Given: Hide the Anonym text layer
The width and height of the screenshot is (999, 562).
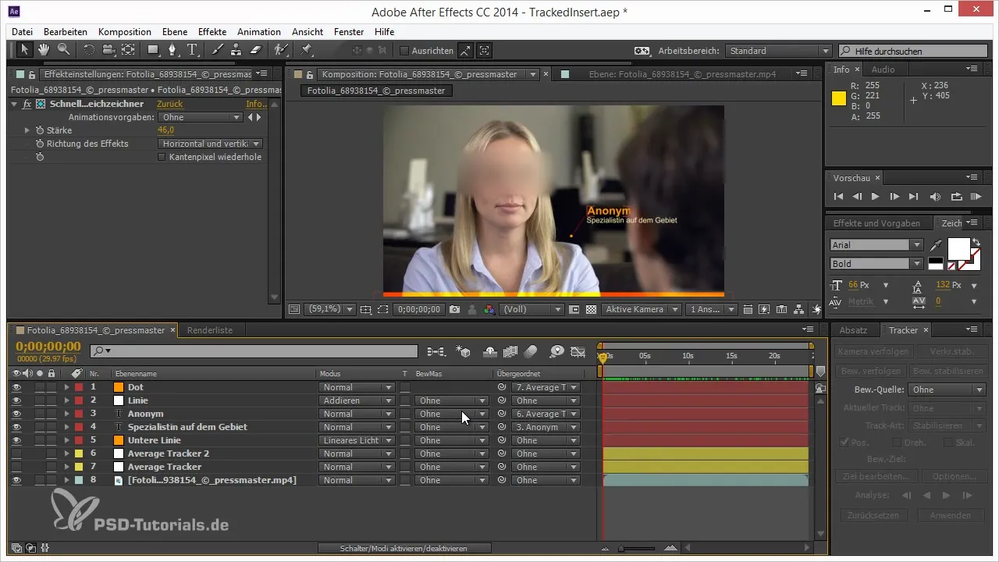Looking at the screenshot, I should pos(16,414).
